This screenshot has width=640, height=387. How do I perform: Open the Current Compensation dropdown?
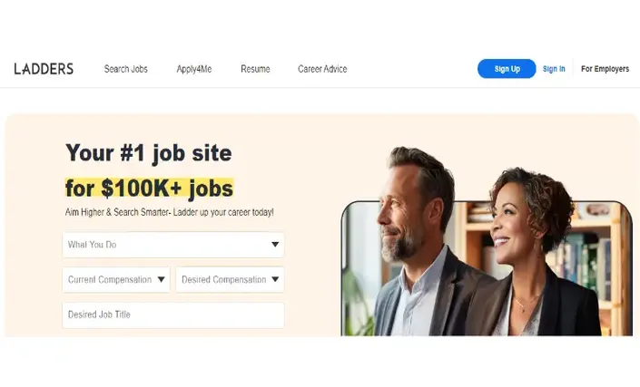(x=116, y=279)
